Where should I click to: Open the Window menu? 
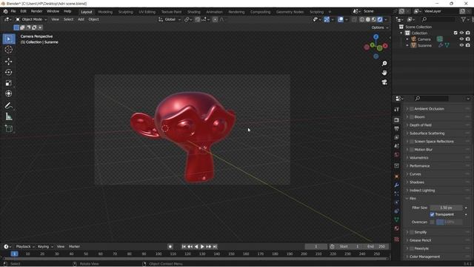(x=53, y=11)
